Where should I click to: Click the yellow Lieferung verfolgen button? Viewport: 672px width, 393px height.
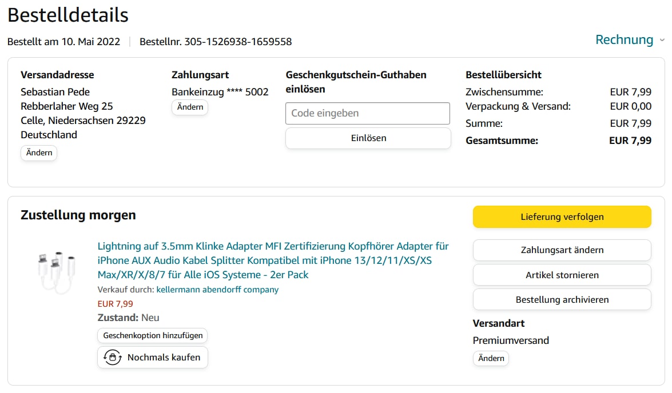[x=562, y=216]
